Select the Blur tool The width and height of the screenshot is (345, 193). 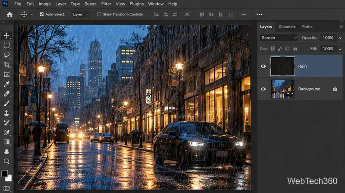[6, 152]
